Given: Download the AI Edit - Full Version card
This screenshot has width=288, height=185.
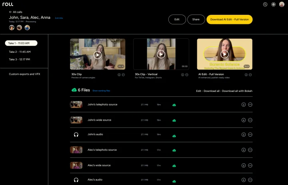Looking at the screenshot, I should (x=246, y=75).
